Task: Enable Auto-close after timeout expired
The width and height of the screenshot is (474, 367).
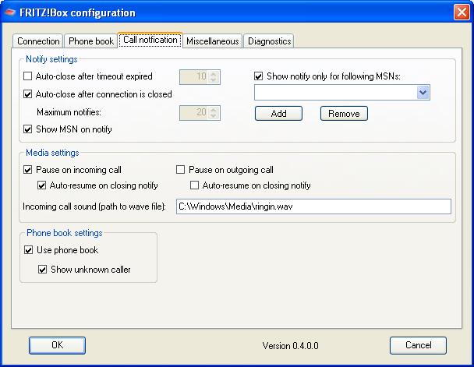Action: 29,76
